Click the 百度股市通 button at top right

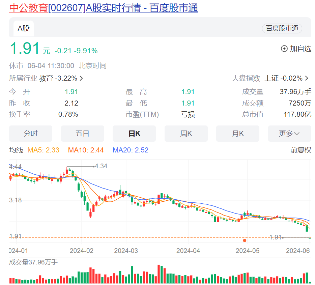pyautogui.click(x=282, y=28)
